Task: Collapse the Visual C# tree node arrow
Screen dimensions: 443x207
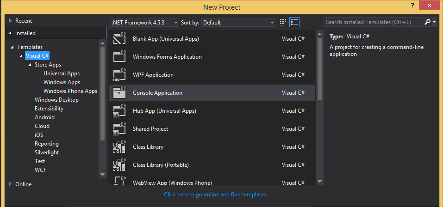Action: tap(21, 56)
